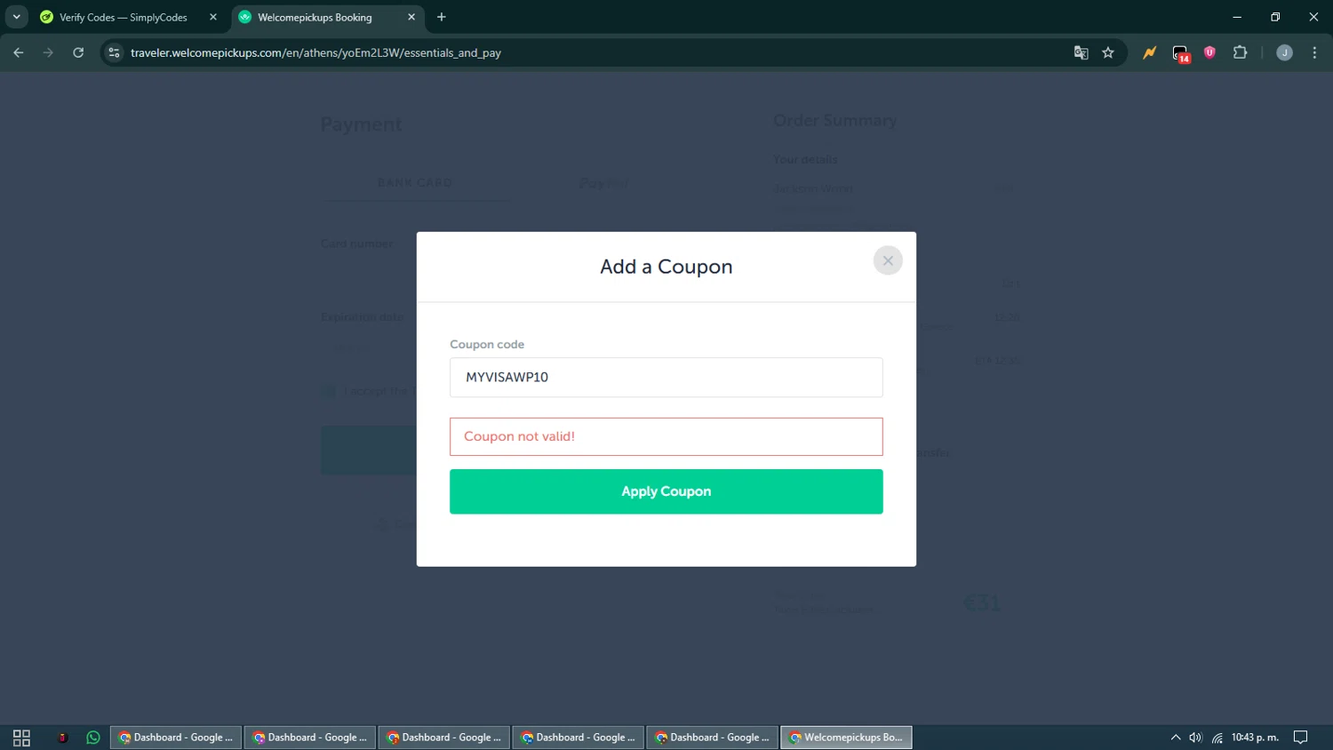Click the address bar URL

315,52
